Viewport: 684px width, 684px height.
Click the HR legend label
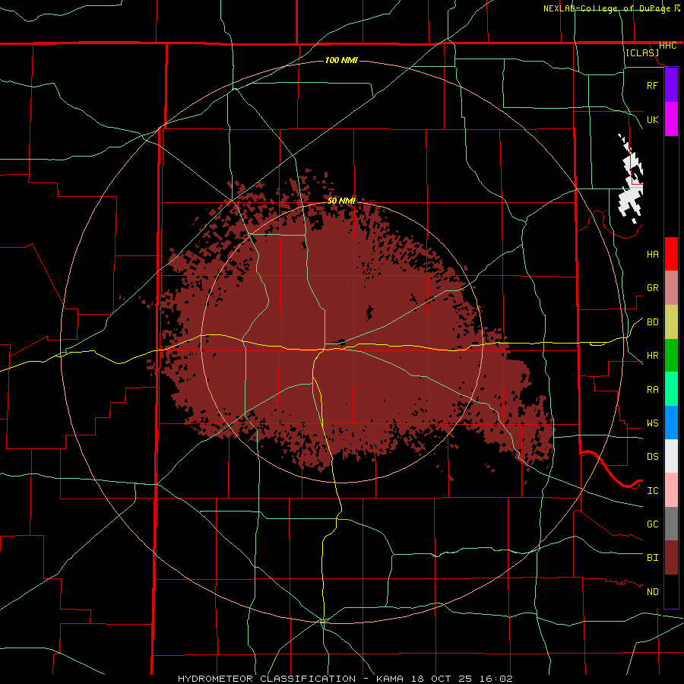652,356
